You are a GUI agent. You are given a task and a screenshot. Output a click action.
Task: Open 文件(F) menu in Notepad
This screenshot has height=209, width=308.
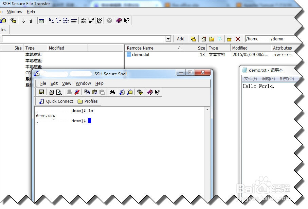(x=251, y=79)
